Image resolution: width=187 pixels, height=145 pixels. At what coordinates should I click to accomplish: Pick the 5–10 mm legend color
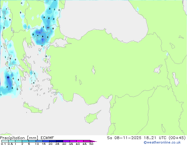pos(32,141)
